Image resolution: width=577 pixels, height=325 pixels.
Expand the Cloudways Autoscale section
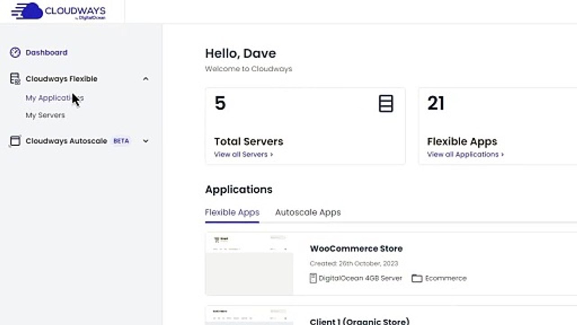(146, 141)
